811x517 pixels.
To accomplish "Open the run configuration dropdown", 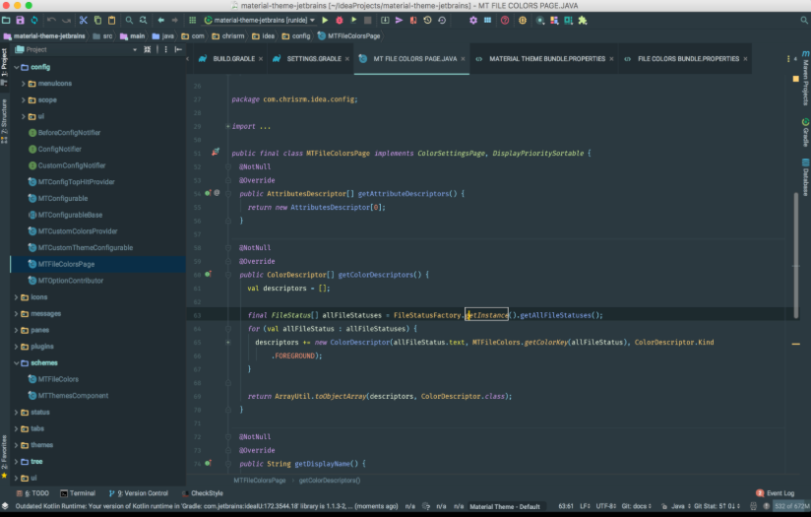I will pyautogui.click(x=260, y=20).
